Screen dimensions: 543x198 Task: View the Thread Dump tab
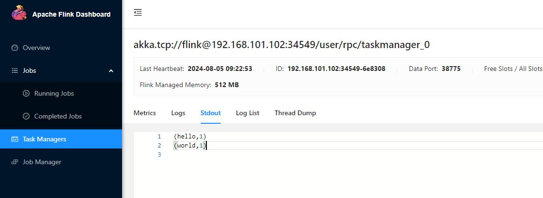point(295,113)
